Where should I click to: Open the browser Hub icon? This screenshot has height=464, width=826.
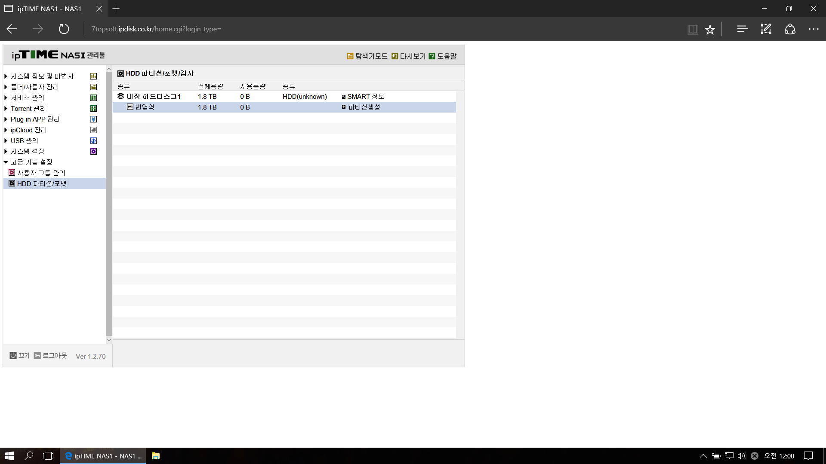[x=742, y=29]
